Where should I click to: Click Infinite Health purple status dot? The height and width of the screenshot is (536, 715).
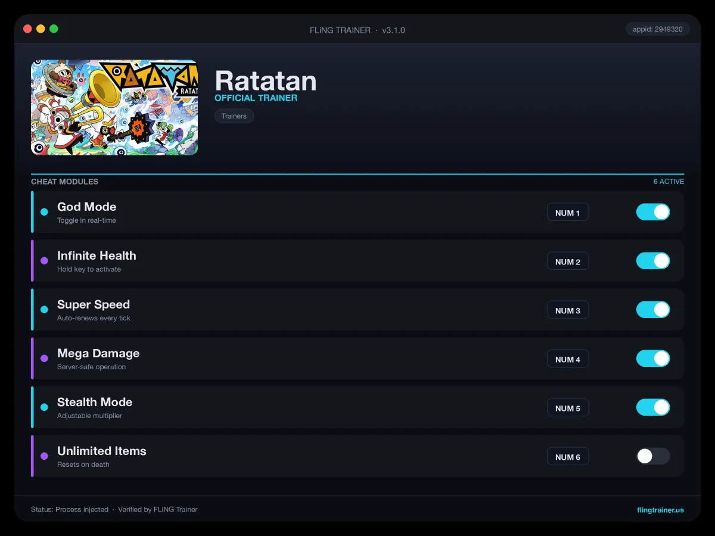[x=44, y=261]
